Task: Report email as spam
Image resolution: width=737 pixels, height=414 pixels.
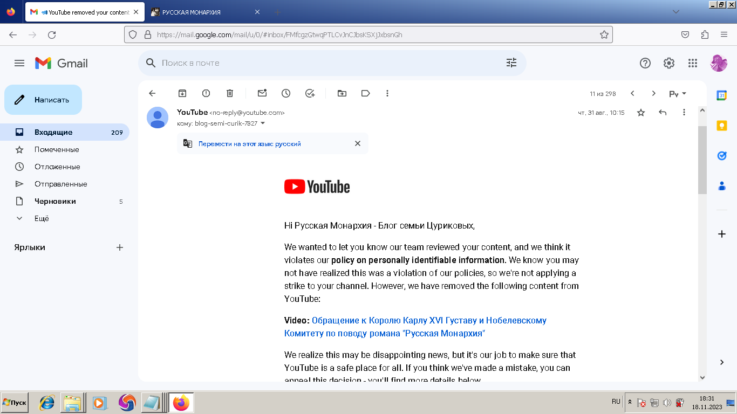Action: [206, 93]
